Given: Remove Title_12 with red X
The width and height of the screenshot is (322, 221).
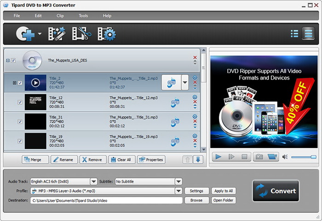Looking at the screenshot, I should 195,102.
